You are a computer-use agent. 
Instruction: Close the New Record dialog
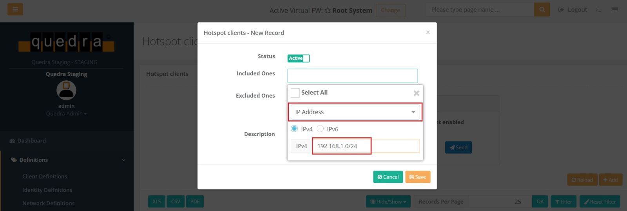(x=428, y=33)
